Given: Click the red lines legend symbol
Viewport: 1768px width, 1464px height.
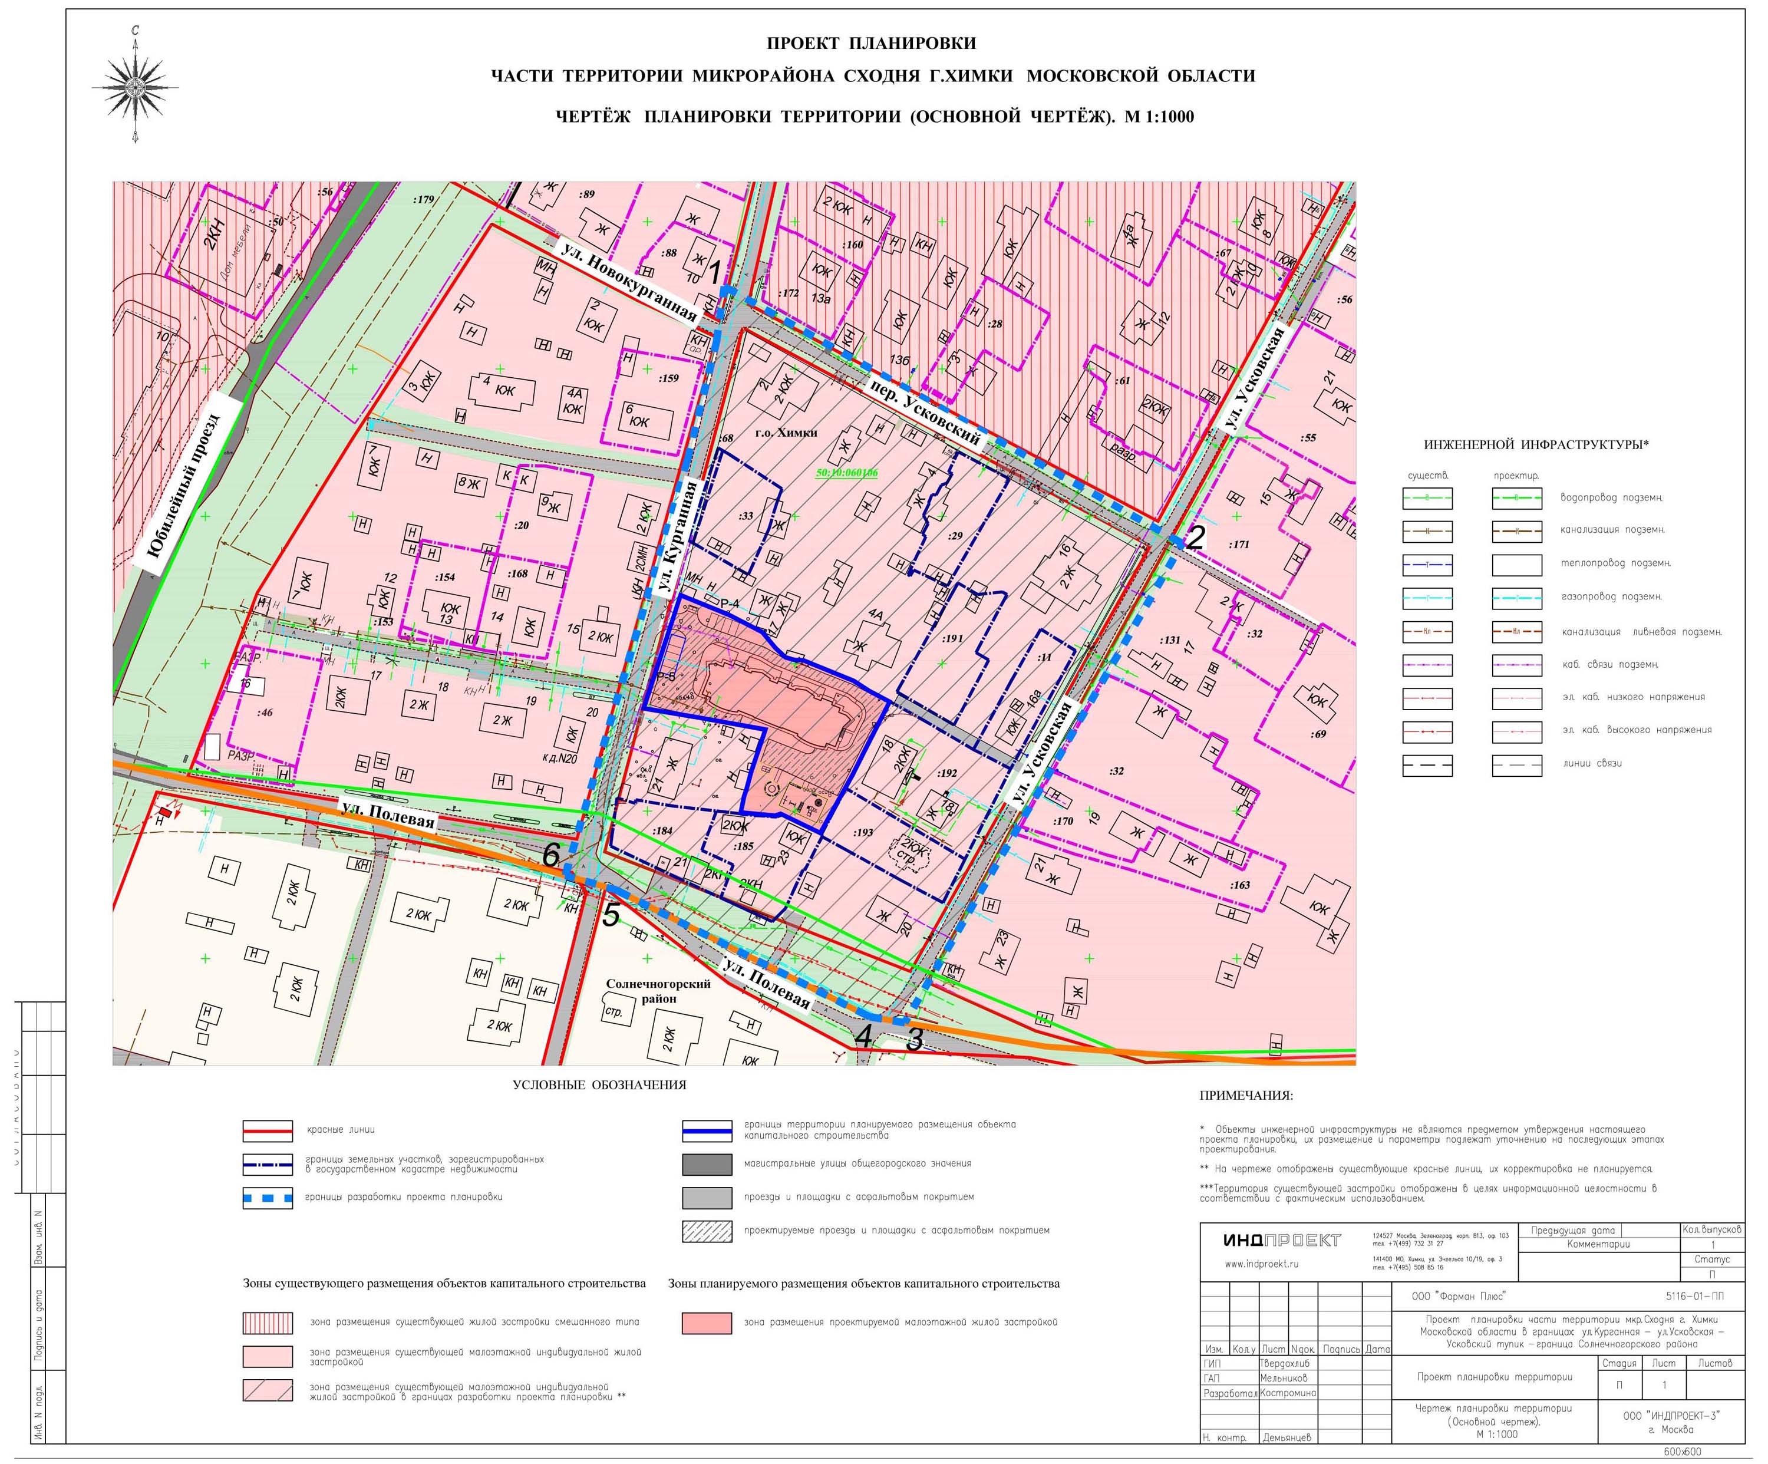Looking at the screenshot, I should pyautogui.click(x=268, y=1130).
